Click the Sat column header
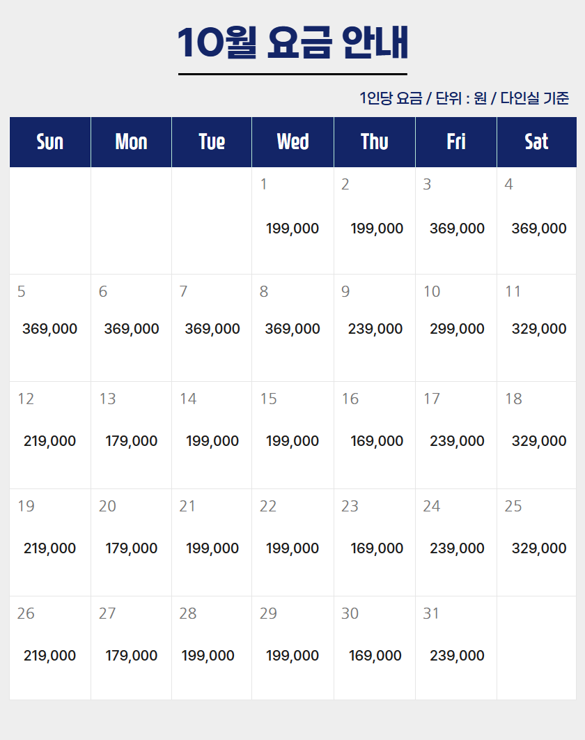585x740 pixels. [x=537, y=142]
